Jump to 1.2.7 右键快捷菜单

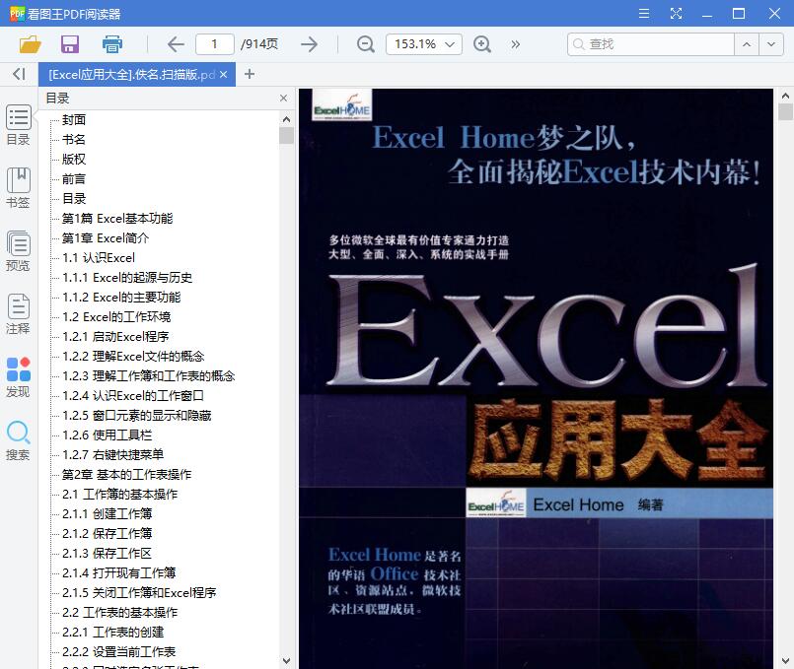(112, 455)
